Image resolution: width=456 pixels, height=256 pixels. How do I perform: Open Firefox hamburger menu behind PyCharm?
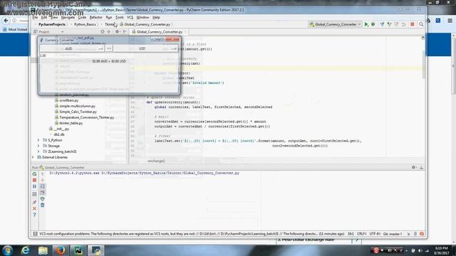pos(450,21)
